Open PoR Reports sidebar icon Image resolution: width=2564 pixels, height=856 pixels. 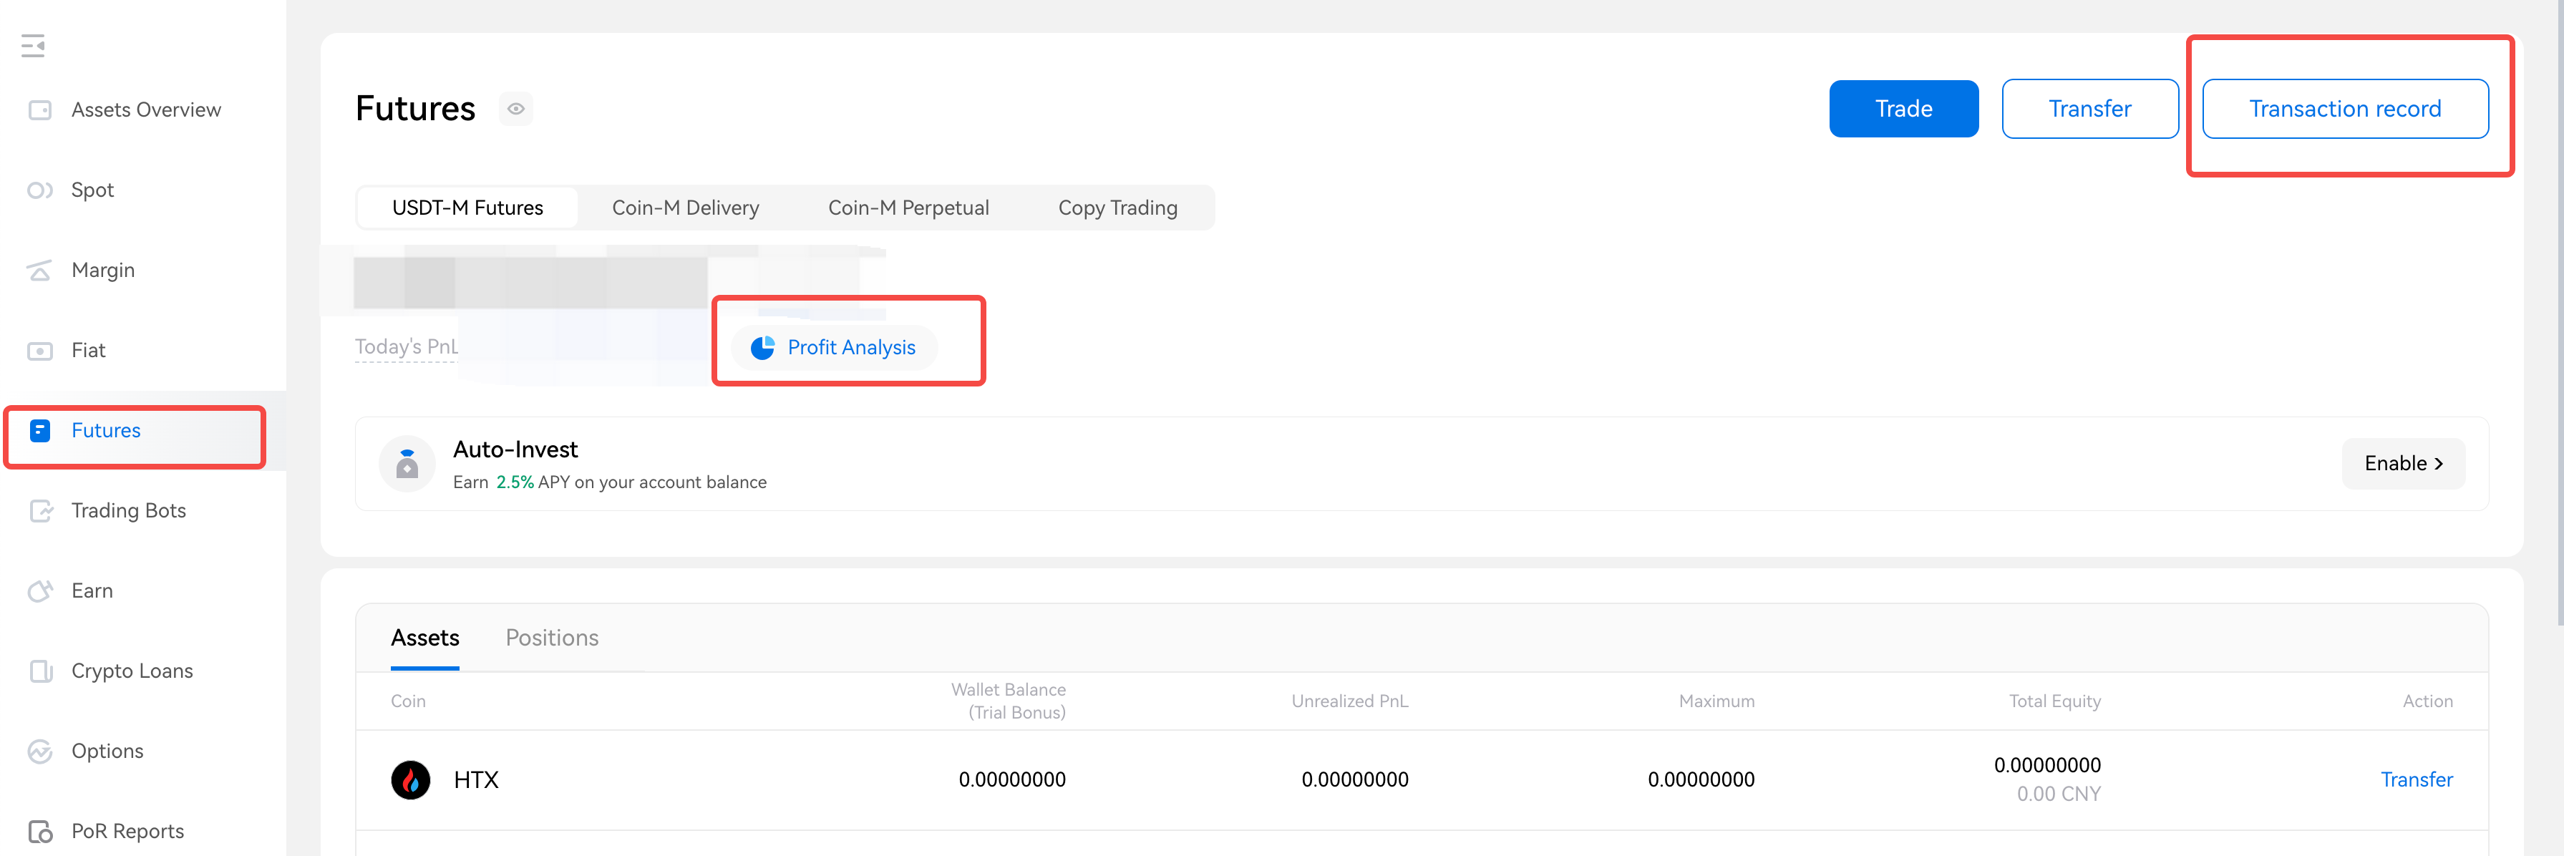click(40, 831)
